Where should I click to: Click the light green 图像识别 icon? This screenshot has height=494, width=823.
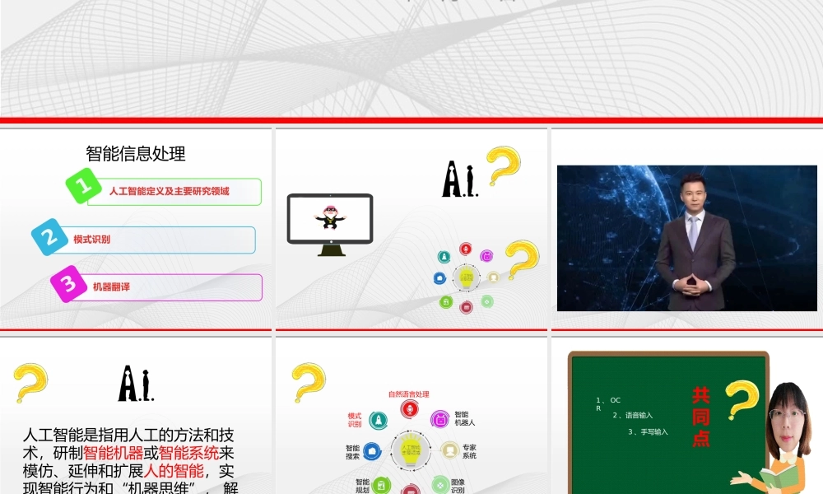point(440,485)
